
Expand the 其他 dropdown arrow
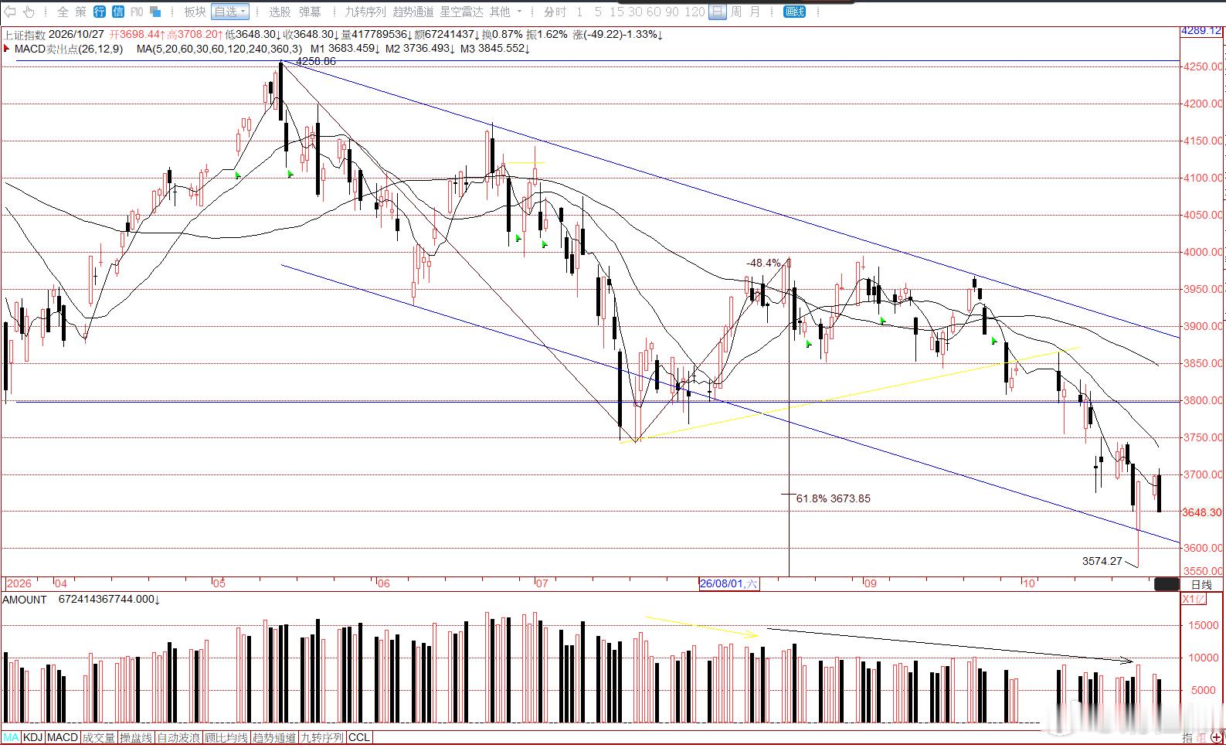[x=519, y=12]
